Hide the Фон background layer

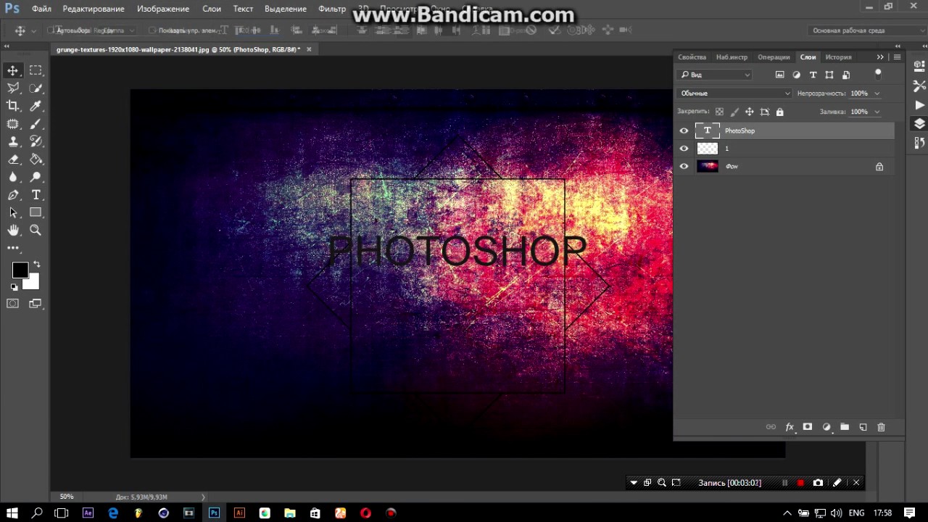684,166
